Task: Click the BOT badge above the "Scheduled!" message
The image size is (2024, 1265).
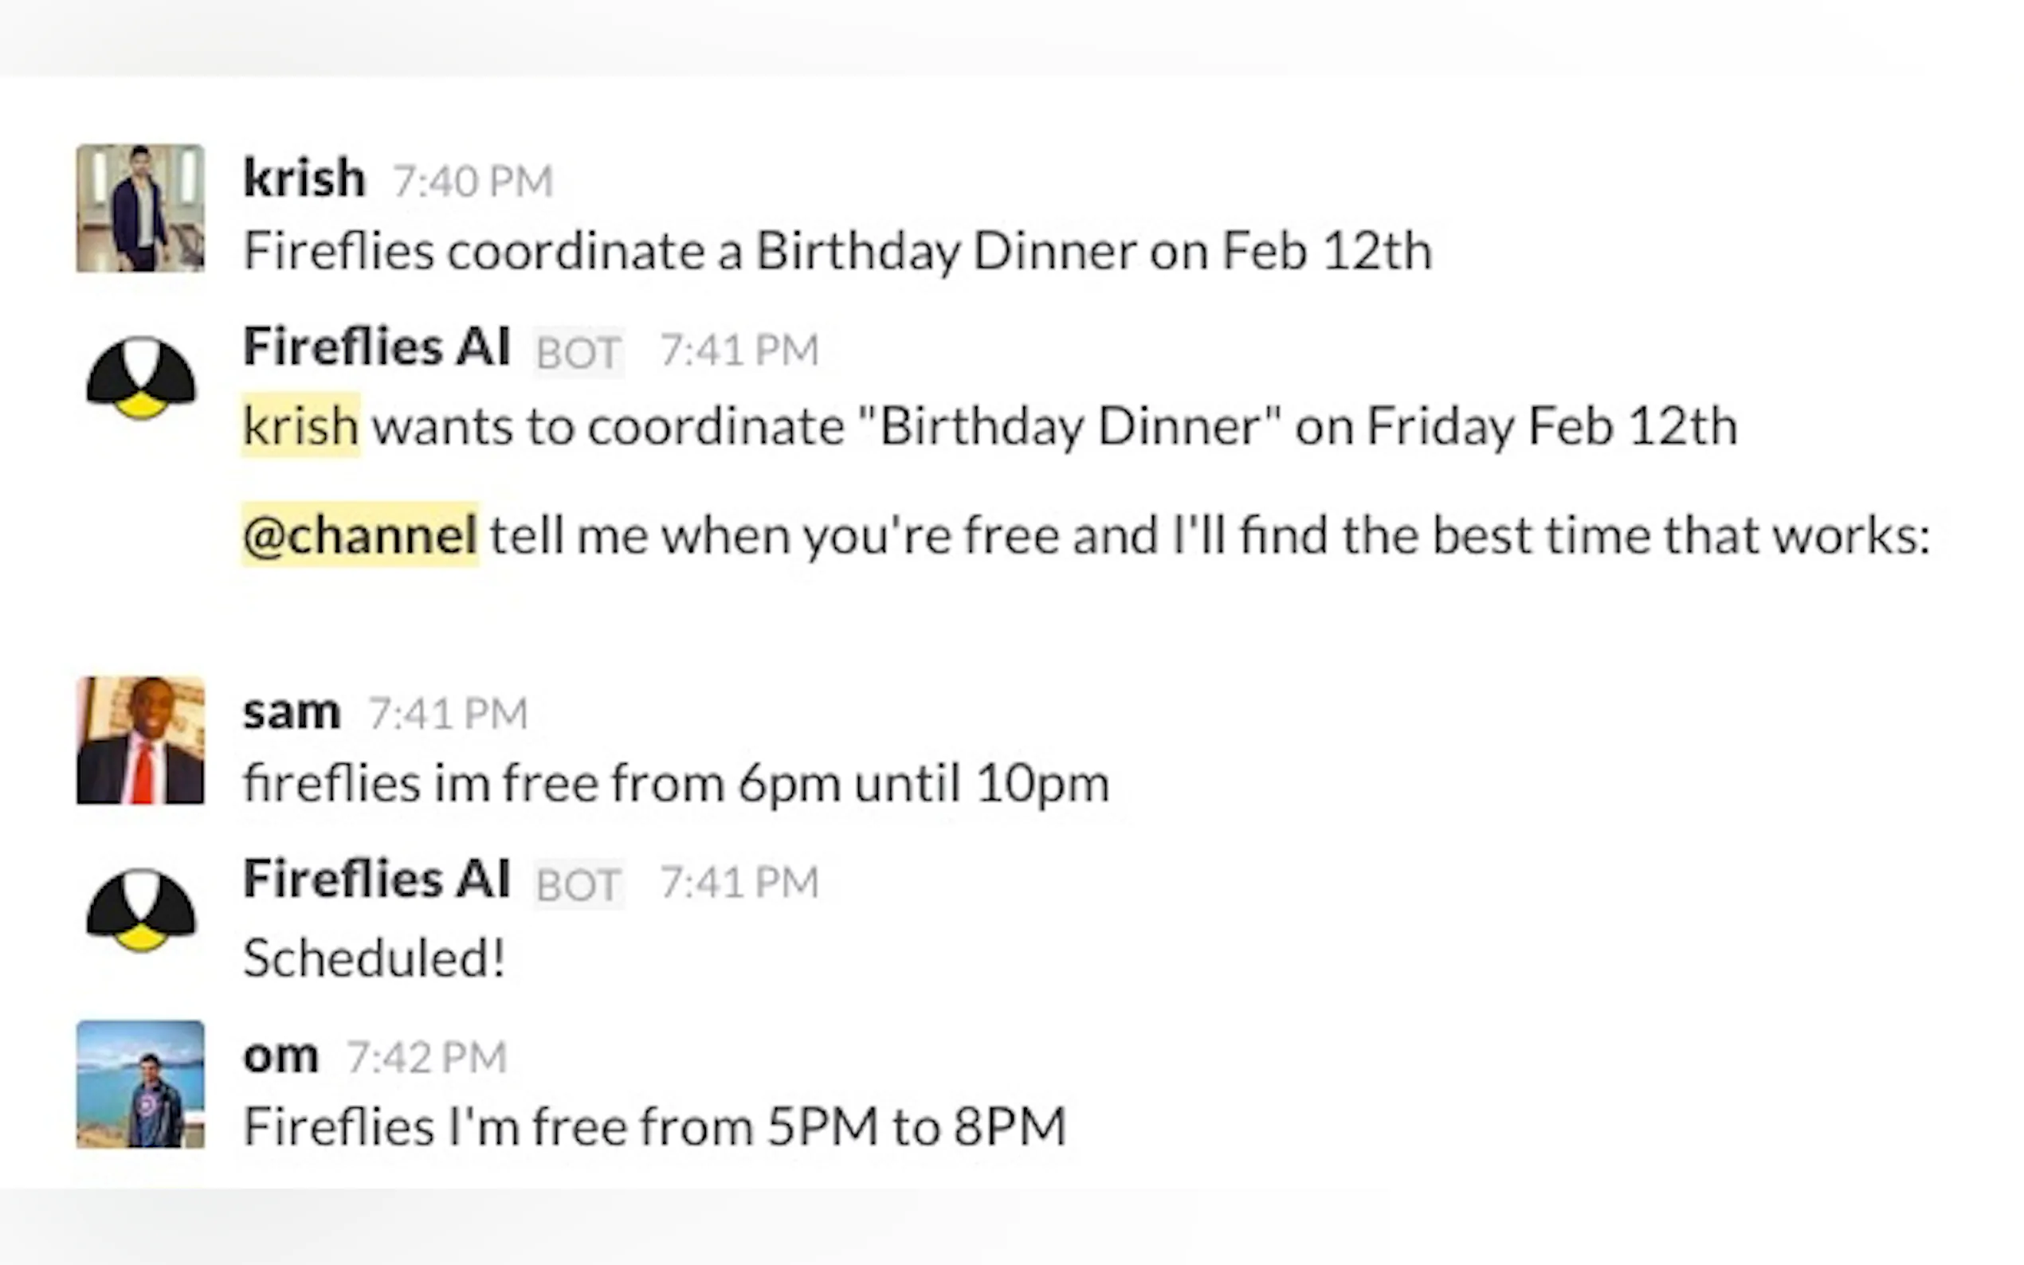Action: pyautogui.click(x=579, y=884)
